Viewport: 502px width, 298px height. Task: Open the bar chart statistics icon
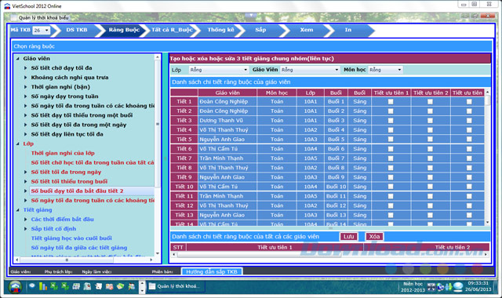coord(42,286)
